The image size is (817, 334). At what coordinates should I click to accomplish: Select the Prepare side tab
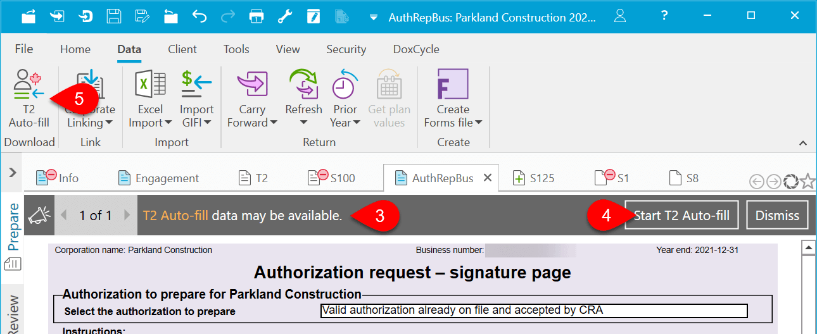click(x=13, y=227)
